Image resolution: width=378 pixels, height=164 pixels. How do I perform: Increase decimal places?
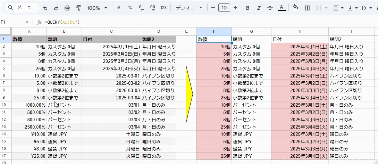(x=152, y=8)
